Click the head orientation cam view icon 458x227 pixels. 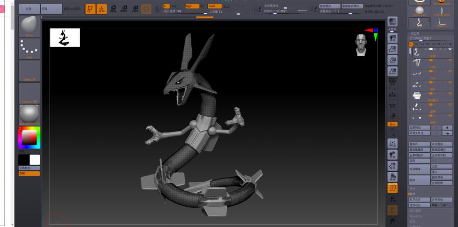(x=361, y=45)
